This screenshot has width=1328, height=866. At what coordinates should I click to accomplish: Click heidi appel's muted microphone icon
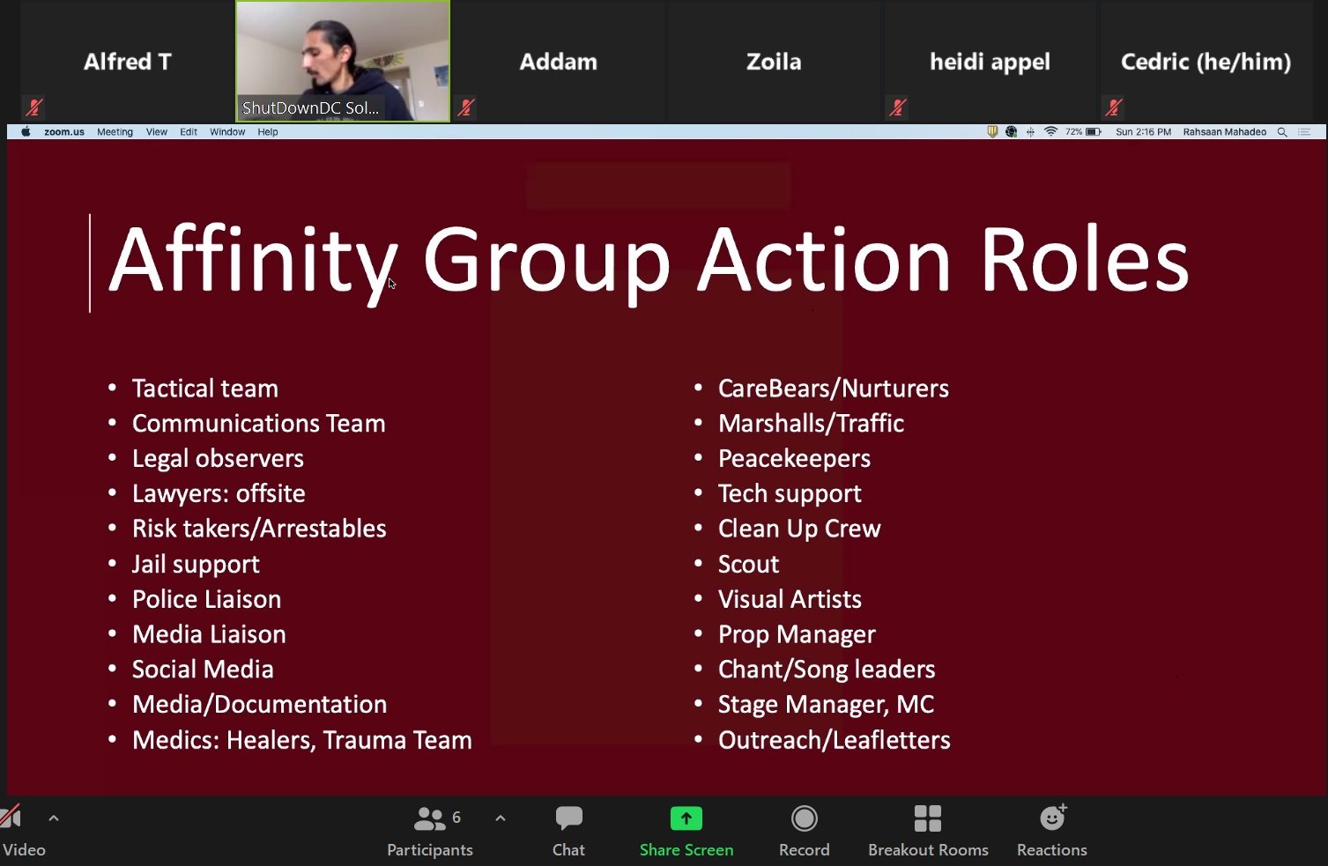point(898,107)
